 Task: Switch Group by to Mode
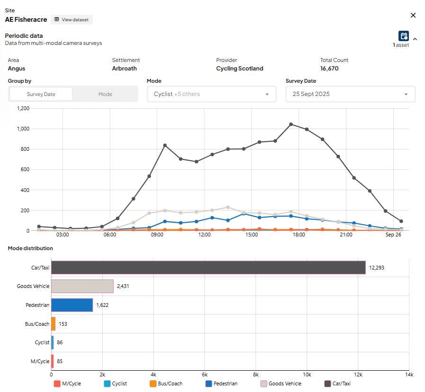tap(105, 94)
